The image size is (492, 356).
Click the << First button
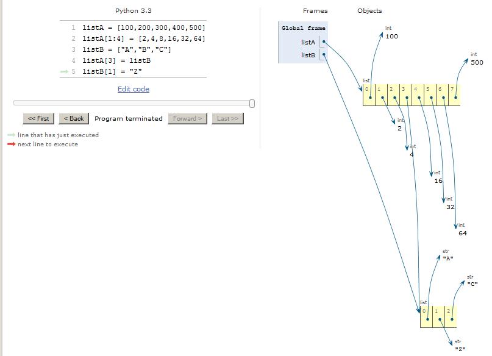(x=38, y=118)
